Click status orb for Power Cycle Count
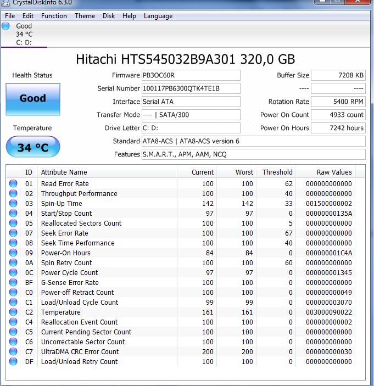Viewport: 374px width, 386px height. [13, 272]
